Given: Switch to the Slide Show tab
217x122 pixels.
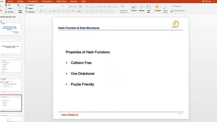Looking at the screenshot, I should (61, 1).
